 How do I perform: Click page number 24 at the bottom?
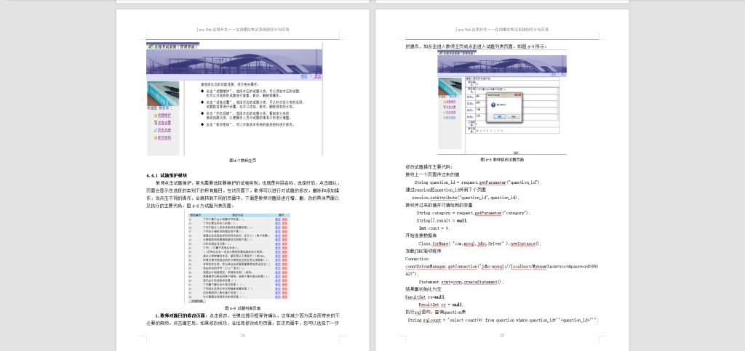[x=243, y=336]
